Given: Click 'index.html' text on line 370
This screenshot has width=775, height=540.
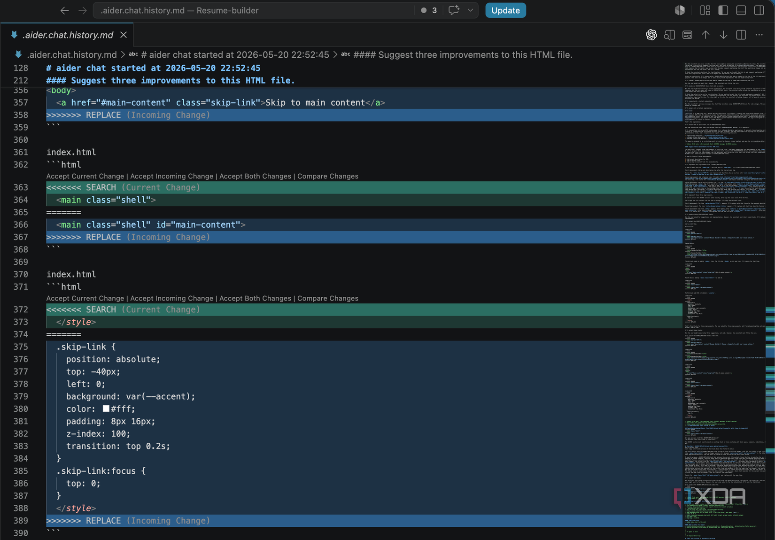Looking at the screenshot, I should click(71, 274).
